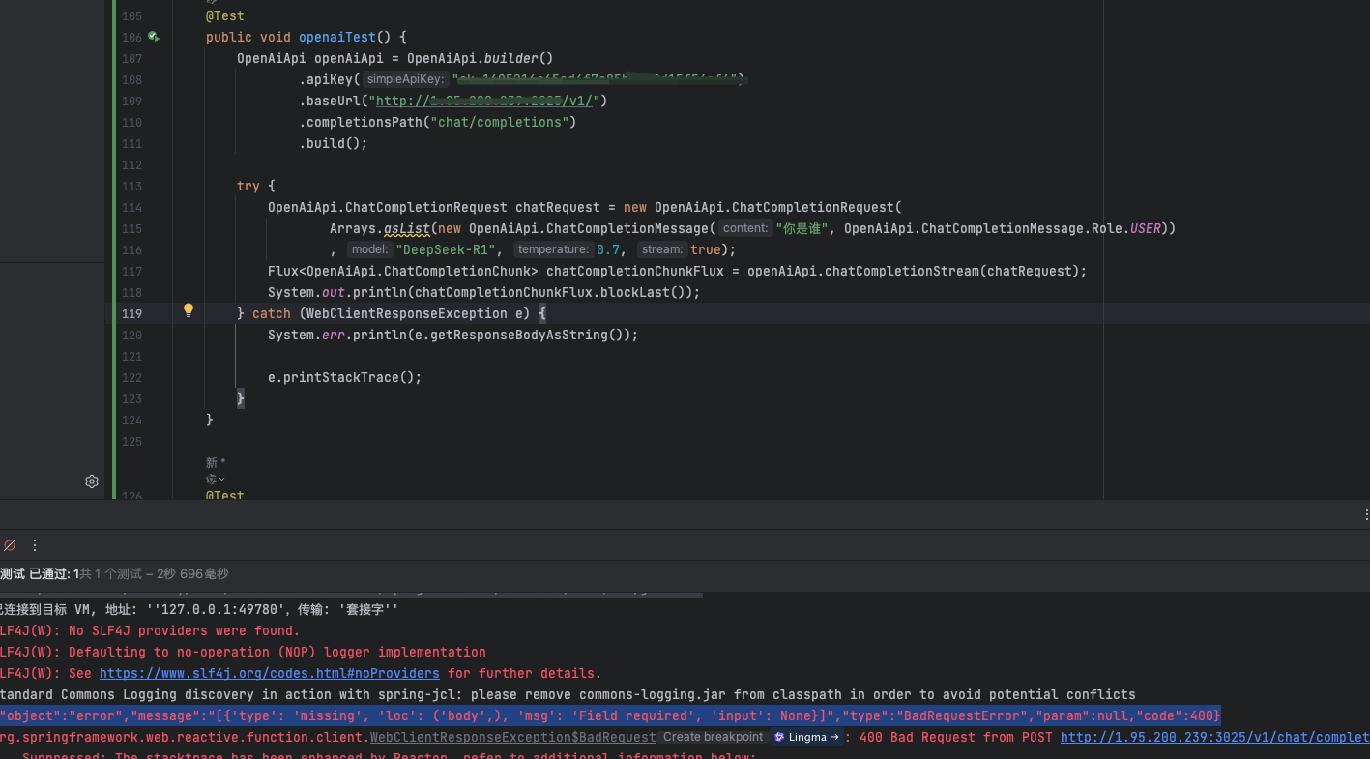Image resolution: width=1370 pixels, height=759 pixels.
Task: Open the lightbulb quick-fix on line 119
Action: 189,310
